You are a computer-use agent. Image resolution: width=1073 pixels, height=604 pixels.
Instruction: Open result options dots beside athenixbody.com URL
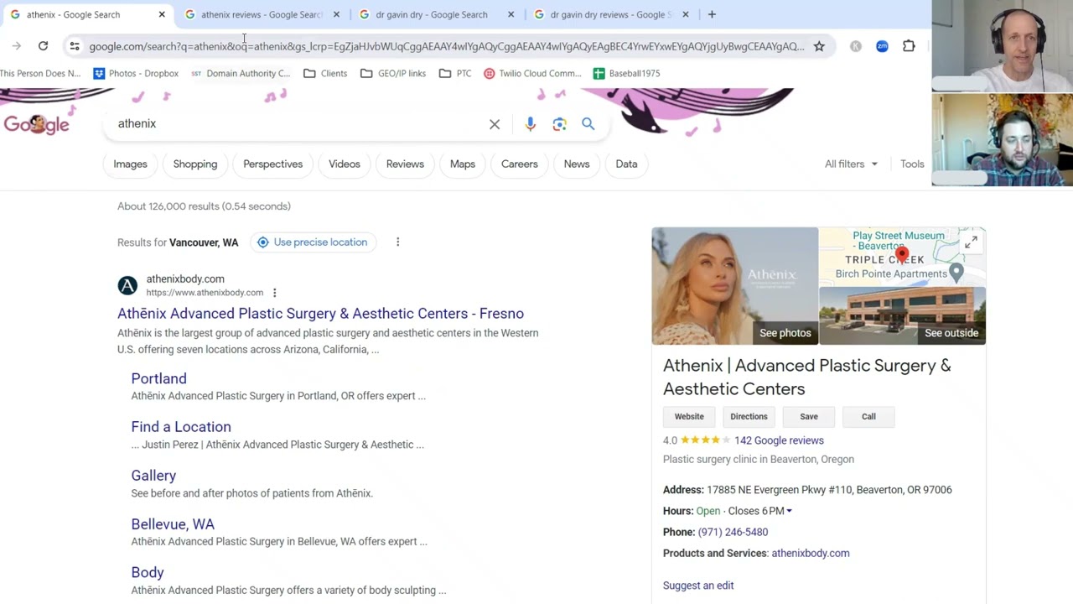click(x=274, y=293)
